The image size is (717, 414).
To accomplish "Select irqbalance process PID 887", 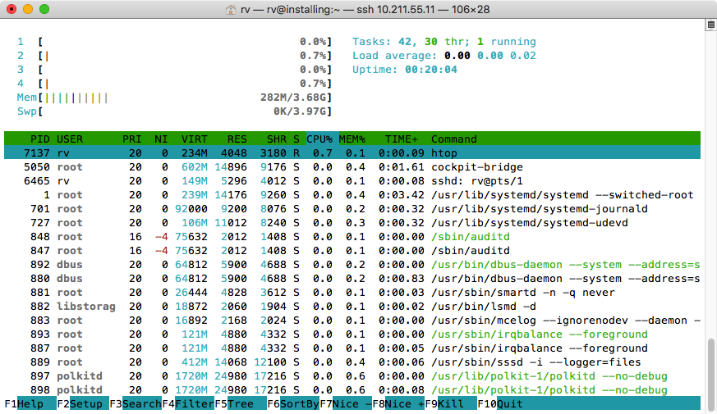I will click(352, 348).
